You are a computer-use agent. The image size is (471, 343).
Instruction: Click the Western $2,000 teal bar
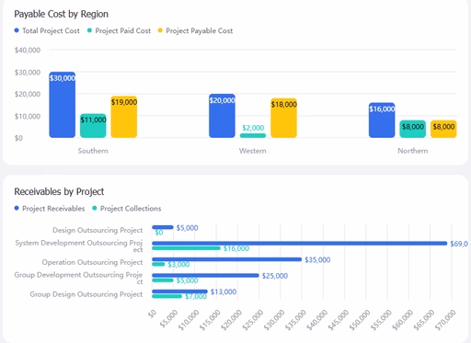[253, 135]
